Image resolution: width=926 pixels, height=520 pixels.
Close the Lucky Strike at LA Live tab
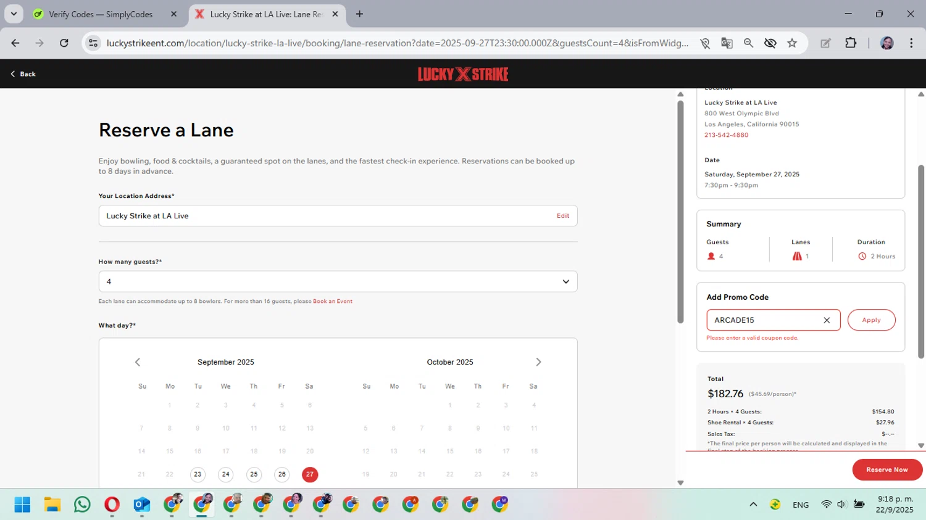coord(335,14)
